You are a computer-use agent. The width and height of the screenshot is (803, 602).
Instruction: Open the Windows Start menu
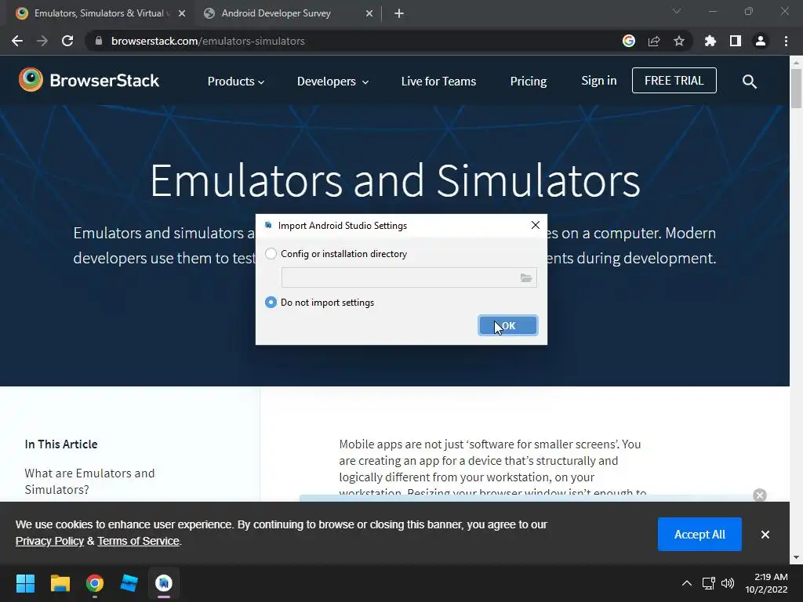click(x=26, y=583)
